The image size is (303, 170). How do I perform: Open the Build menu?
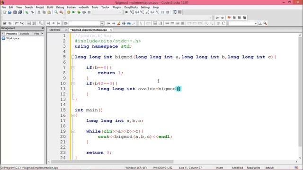[x=50, y=7]
